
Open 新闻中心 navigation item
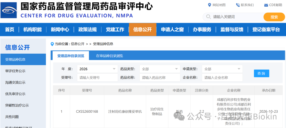click(60, 30)
